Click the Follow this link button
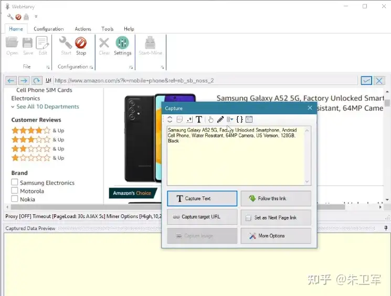The image size is (391, 296). point(276,199)
